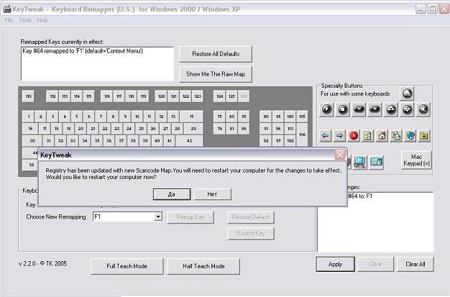Start Full Teach Mode
Screen dimensions: 450x297
(127, 266)
